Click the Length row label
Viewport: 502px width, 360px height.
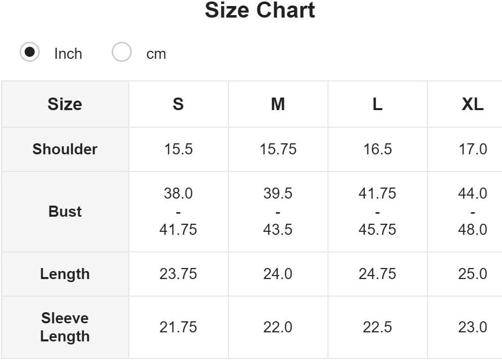tap(65, 274)
